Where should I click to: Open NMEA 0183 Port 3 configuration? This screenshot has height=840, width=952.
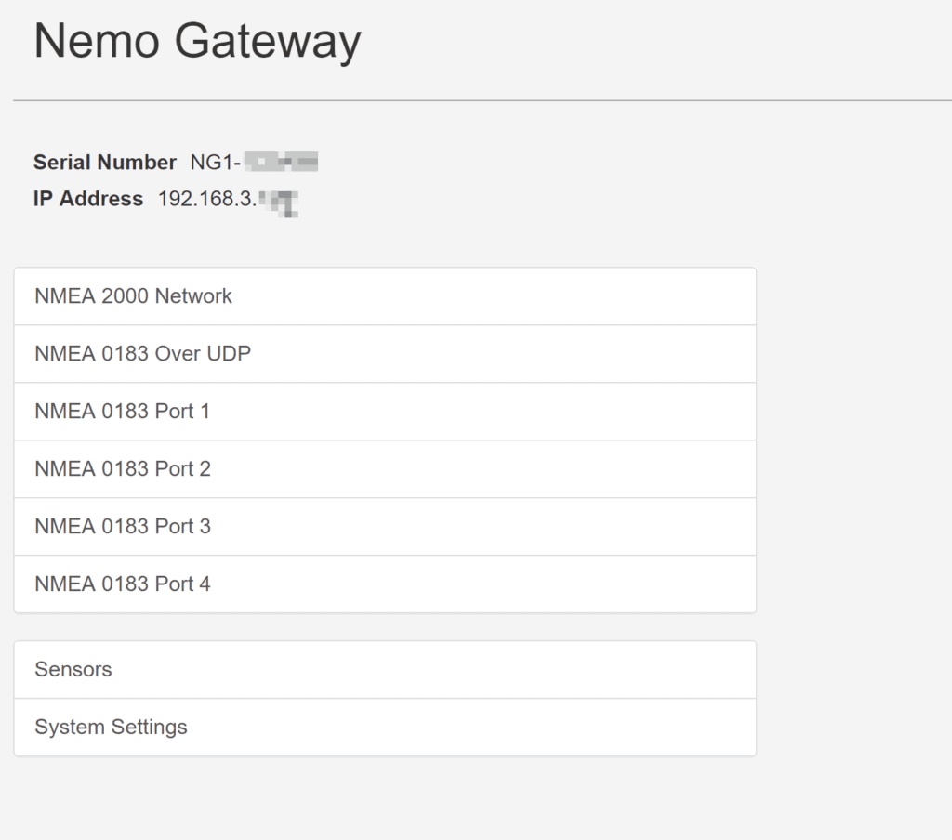385,527
